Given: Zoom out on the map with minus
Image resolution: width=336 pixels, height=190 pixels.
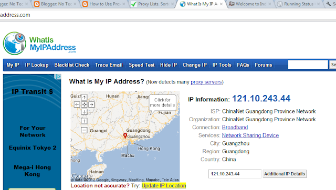Looking at the screenshot, I should point(84,130).
